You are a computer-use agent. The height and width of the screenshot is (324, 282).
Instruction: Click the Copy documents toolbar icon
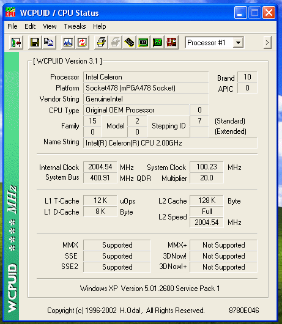(x=49, y=43)
